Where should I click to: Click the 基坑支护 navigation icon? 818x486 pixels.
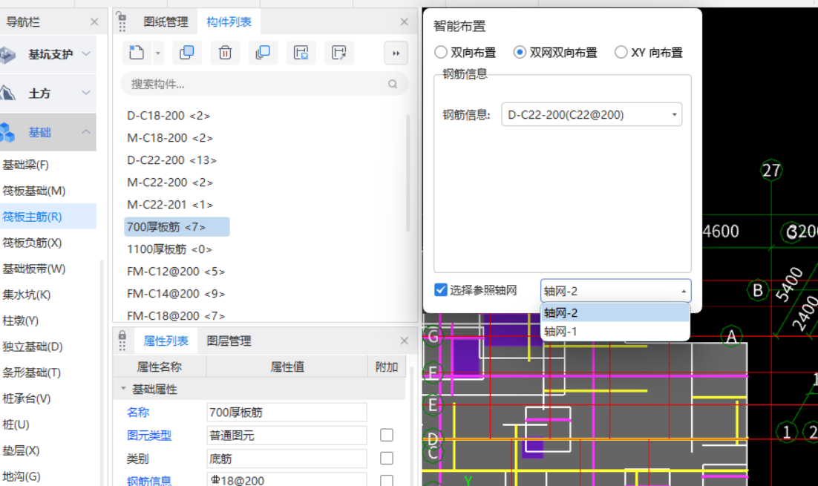pos(8,54)
